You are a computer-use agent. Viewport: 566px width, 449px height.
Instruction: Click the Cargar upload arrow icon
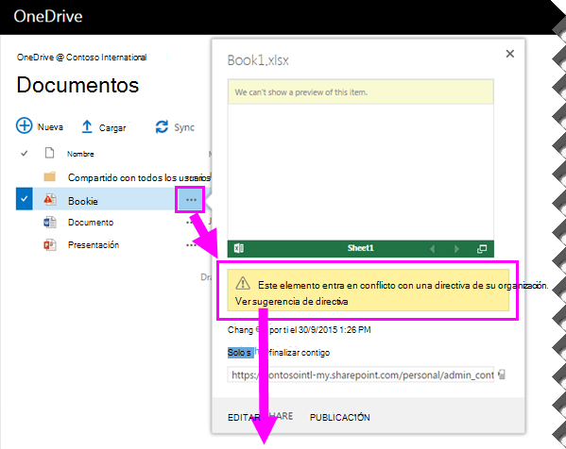[x=87, y=126]
